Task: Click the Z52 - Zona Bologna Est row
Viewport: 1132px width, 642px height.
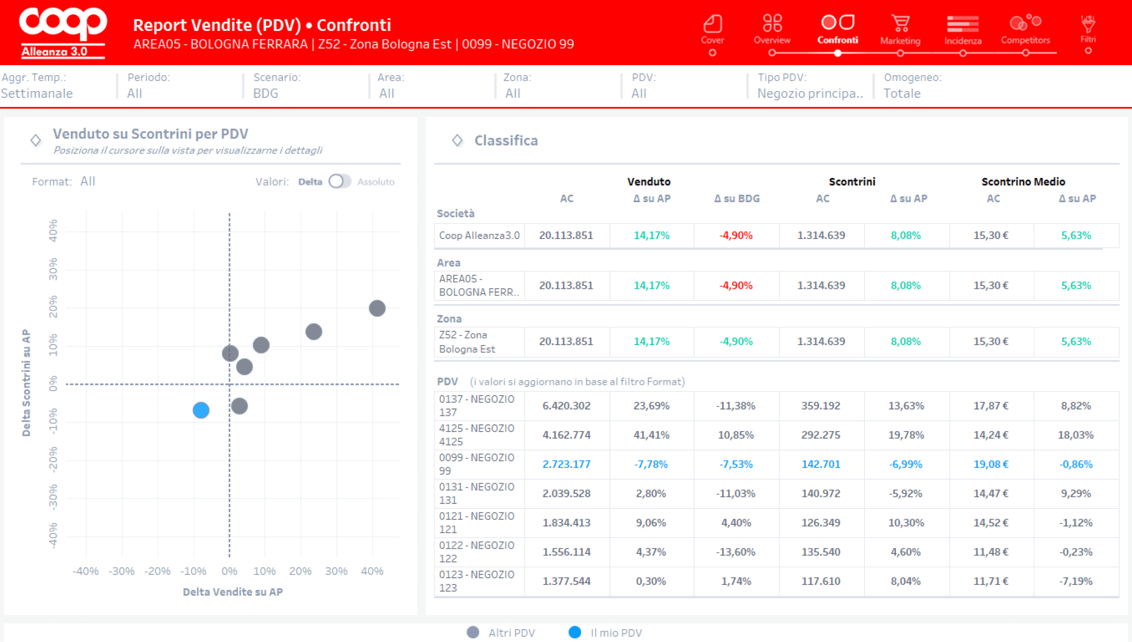Action: pos(776,342)
